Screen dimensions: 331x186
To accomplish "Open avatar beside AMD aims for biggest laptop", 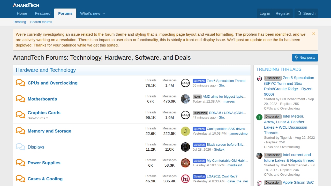I will 185,99.
